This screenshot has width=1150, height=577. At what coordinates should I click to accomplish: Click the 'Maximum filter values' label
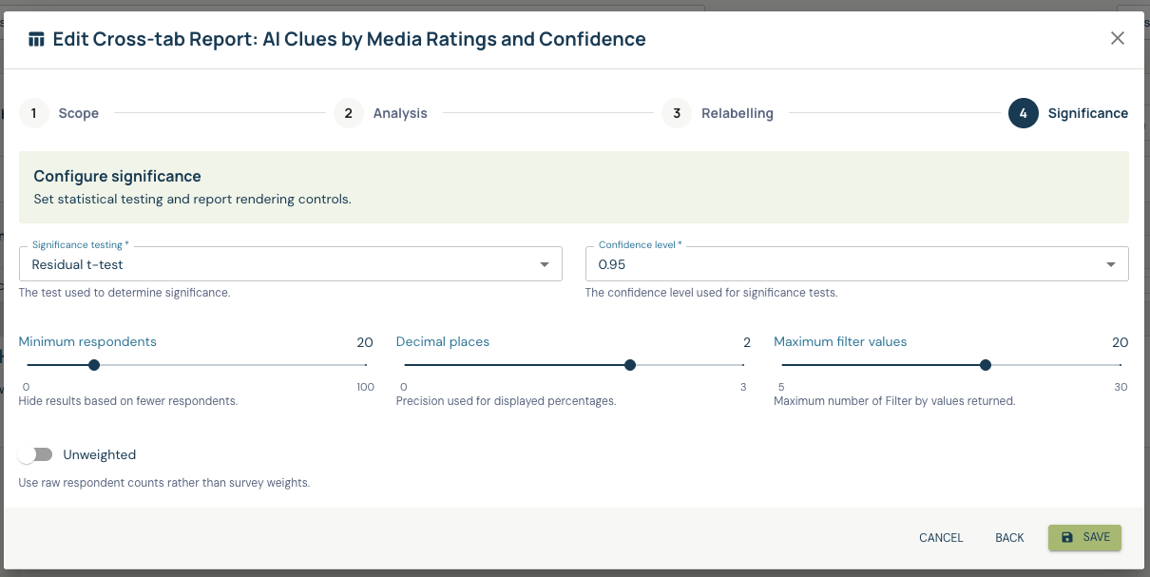(840, 341)
